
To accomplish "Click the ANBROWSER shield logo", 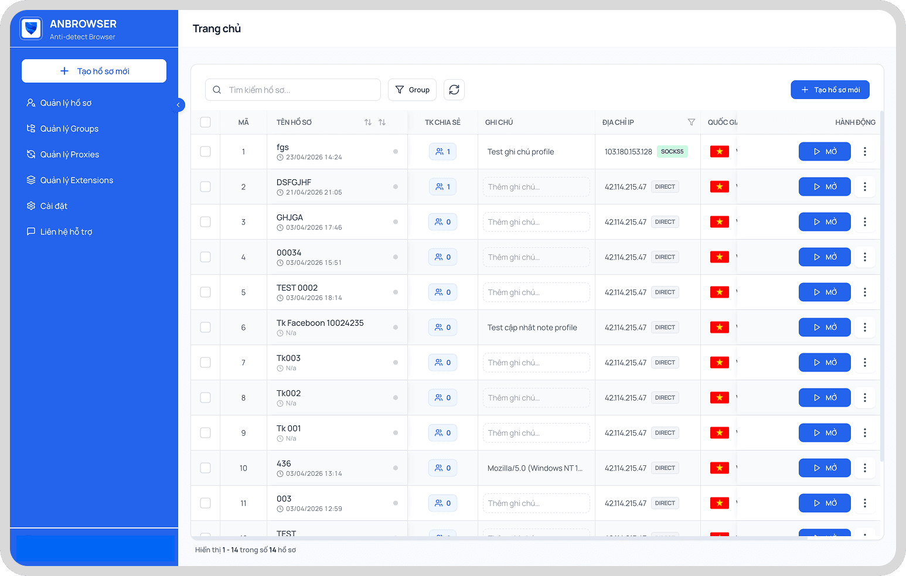I will [31, 28].
